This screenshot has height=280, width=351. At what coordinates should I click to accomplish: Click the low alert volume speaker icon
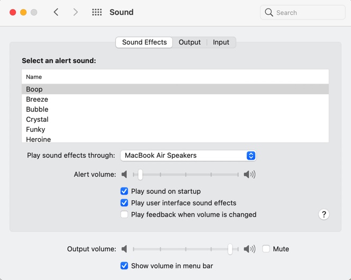coord(124,174)
